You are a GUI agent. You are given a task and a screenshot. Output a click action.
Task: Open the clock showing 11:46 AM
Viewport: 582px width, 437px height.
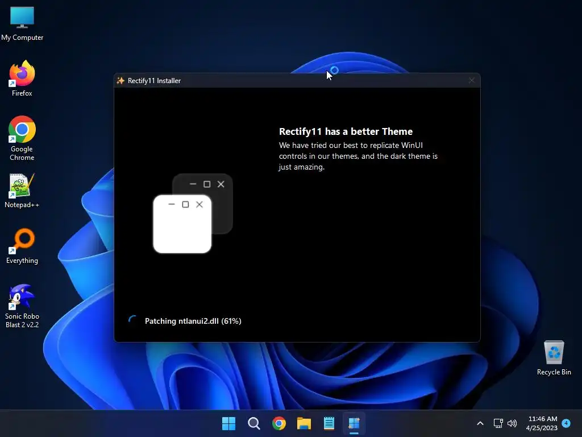(542, 423)
